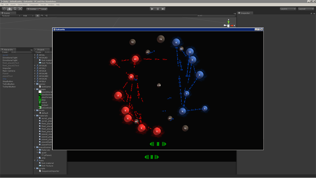
Task: Select the Rotate tool in Unity toolbar
Action: (15, 9)
